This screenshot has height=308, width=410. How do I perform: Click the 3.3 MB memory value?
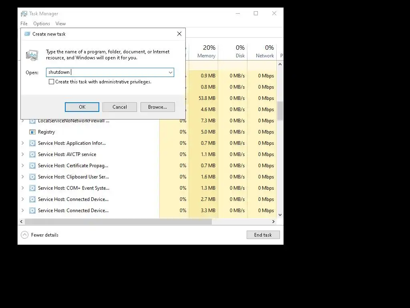208,211
